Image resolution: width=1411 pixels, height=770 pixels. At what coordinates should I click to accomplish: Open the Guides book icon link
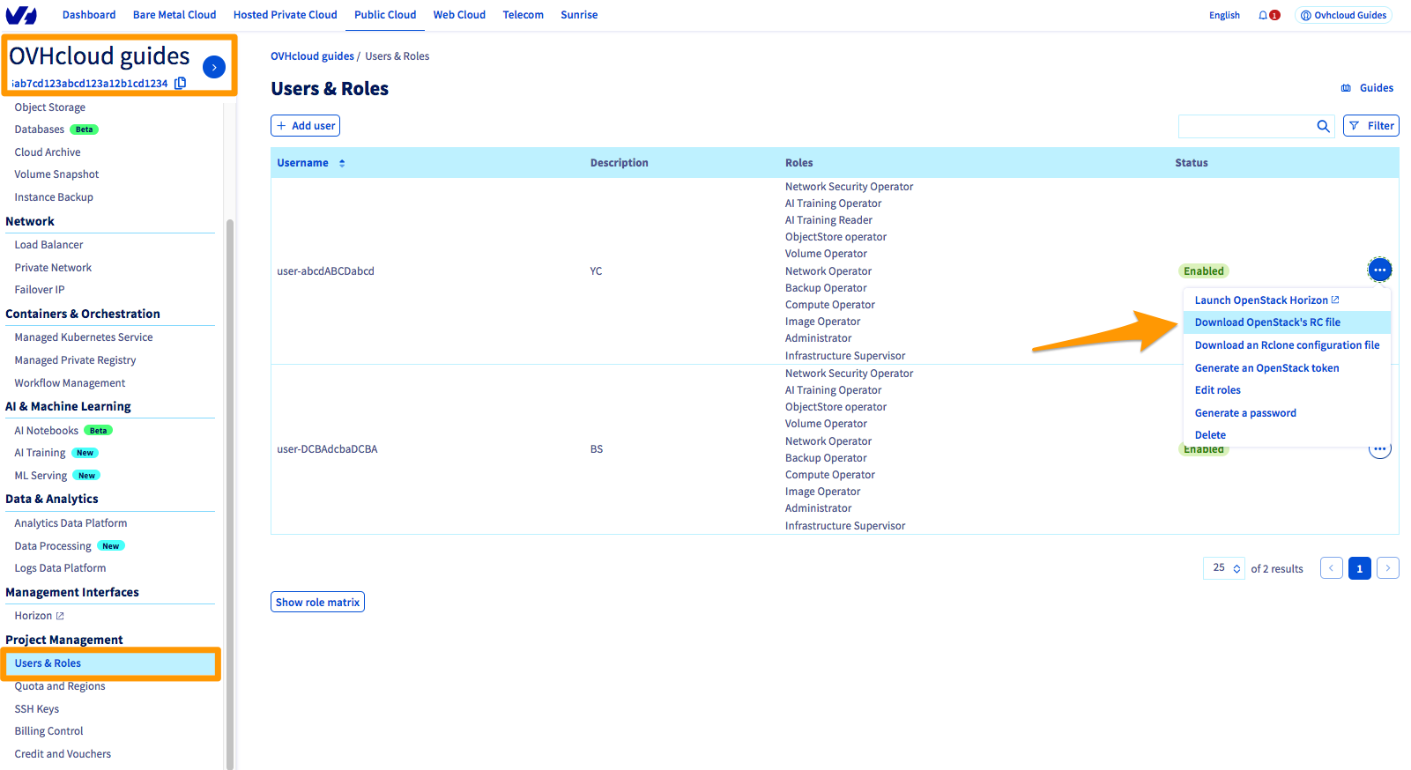[x=1367, y=88]
